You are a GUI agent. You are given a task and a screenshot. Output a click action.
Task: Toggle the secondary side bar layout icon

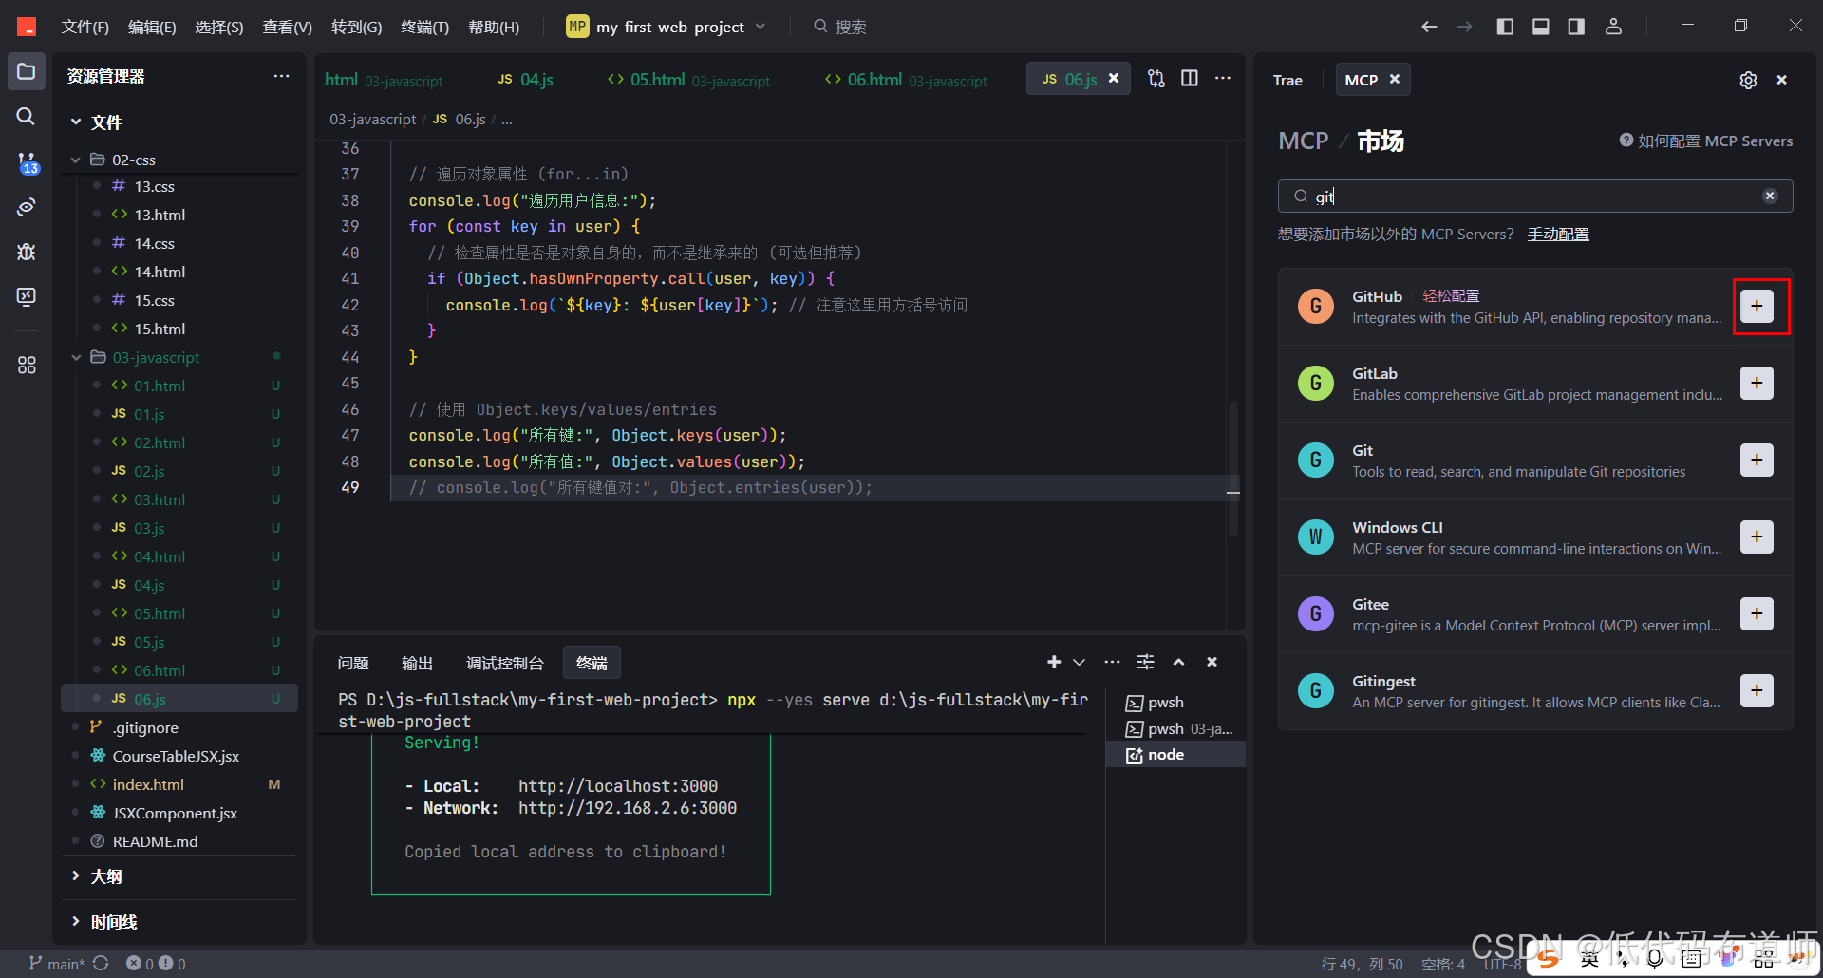[x=1576, y=27]
